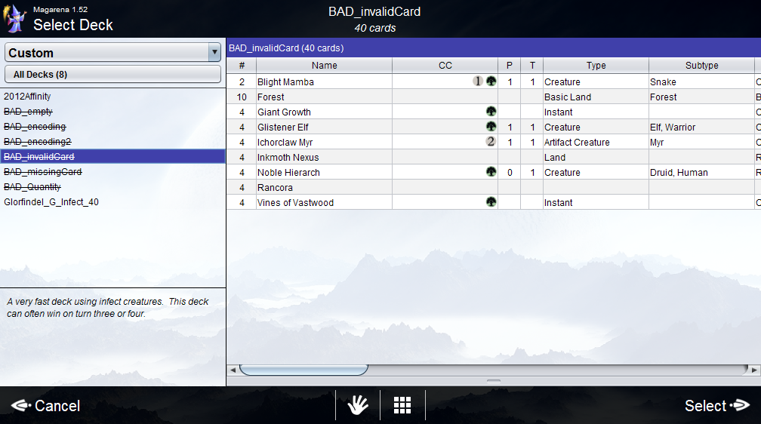Sort table by CC column header
The height and width of the screenshot is (424, 761).
pos(445,66)
